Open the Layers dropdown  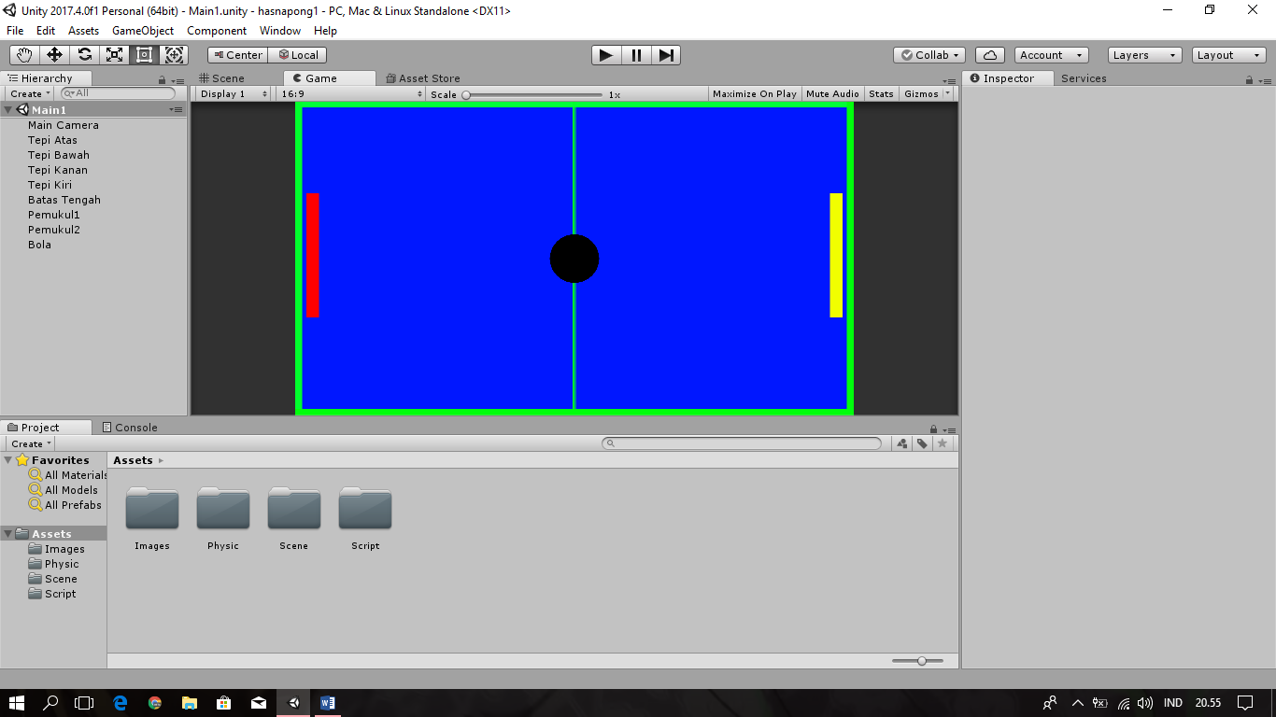coord(1144,55)
